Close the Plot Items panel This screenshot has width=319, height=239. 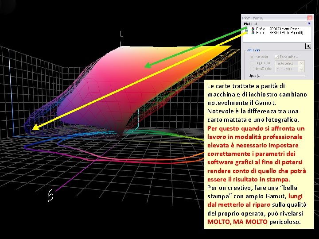click(x=310, y=18)
